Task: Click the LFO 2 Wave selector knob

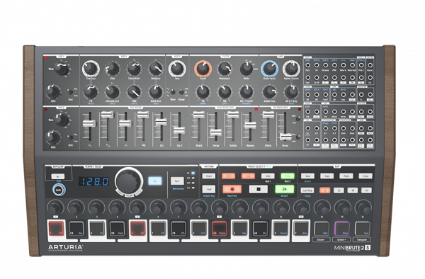Action: pyautogui.click(x=61, y=120)
